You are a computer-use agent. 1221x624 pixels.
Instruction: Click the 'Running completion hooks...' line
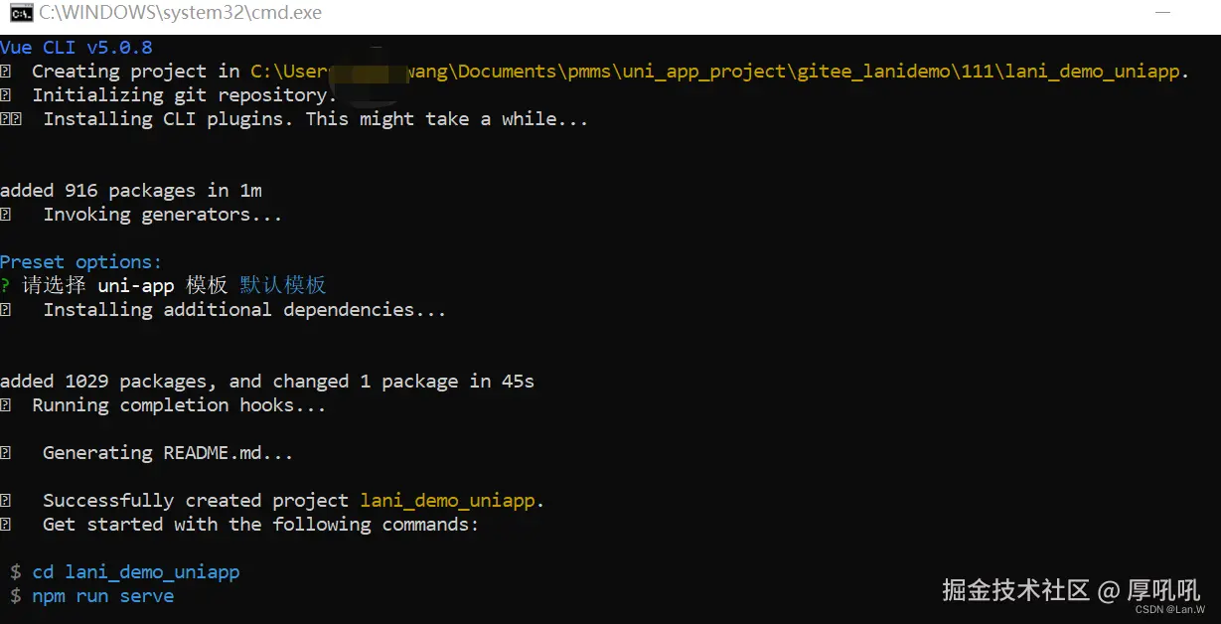(179, 404)
